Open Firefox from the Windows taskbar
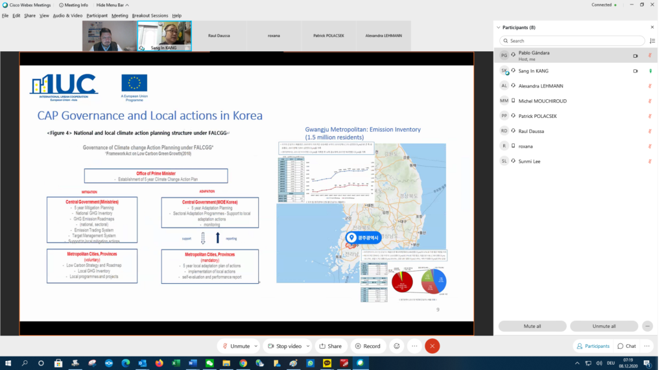This screenshot has height=370, width=664. point(159,364)
